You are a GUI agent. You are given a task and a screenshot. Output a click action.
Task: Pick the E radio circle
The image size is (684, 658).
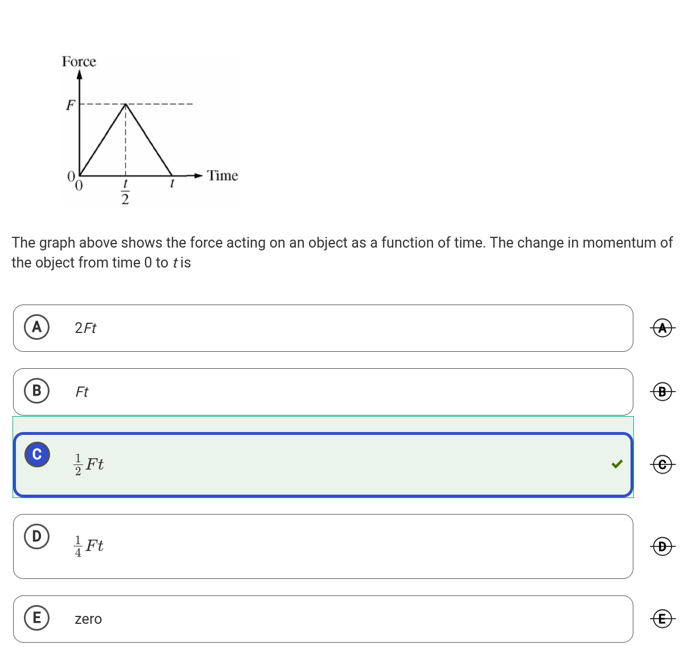[x=37, y=618]
